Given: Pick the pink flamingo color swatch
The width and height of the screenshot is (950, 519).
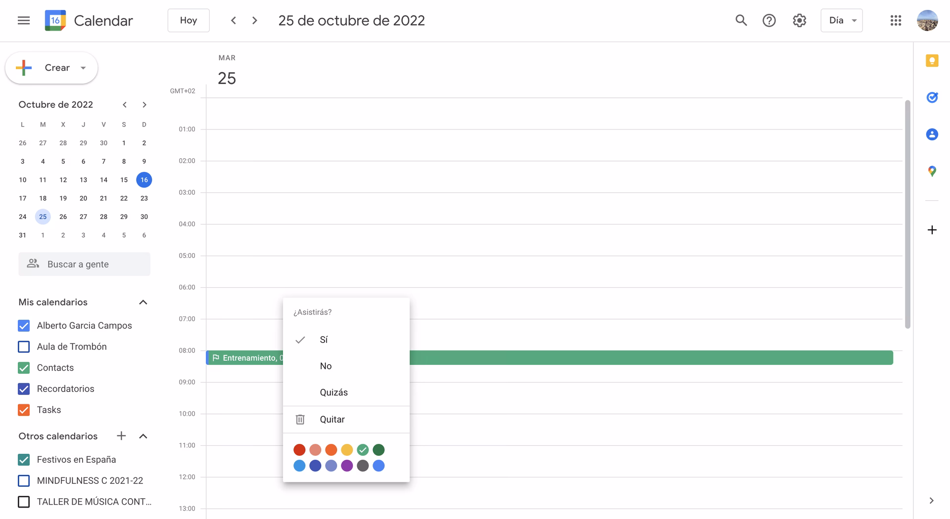Looking at the screenshot, I should pyautogui.click(x=315, y=450).
